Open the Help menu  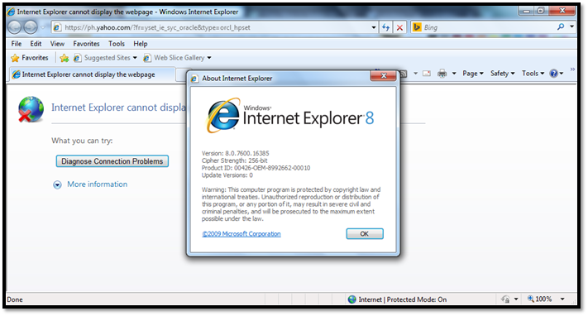coord(141,44)
